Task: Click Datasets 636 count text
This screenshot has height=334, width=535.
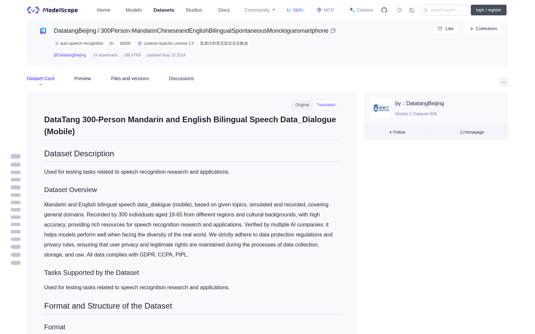Action: pyautogui.click(x=425, y=114)
